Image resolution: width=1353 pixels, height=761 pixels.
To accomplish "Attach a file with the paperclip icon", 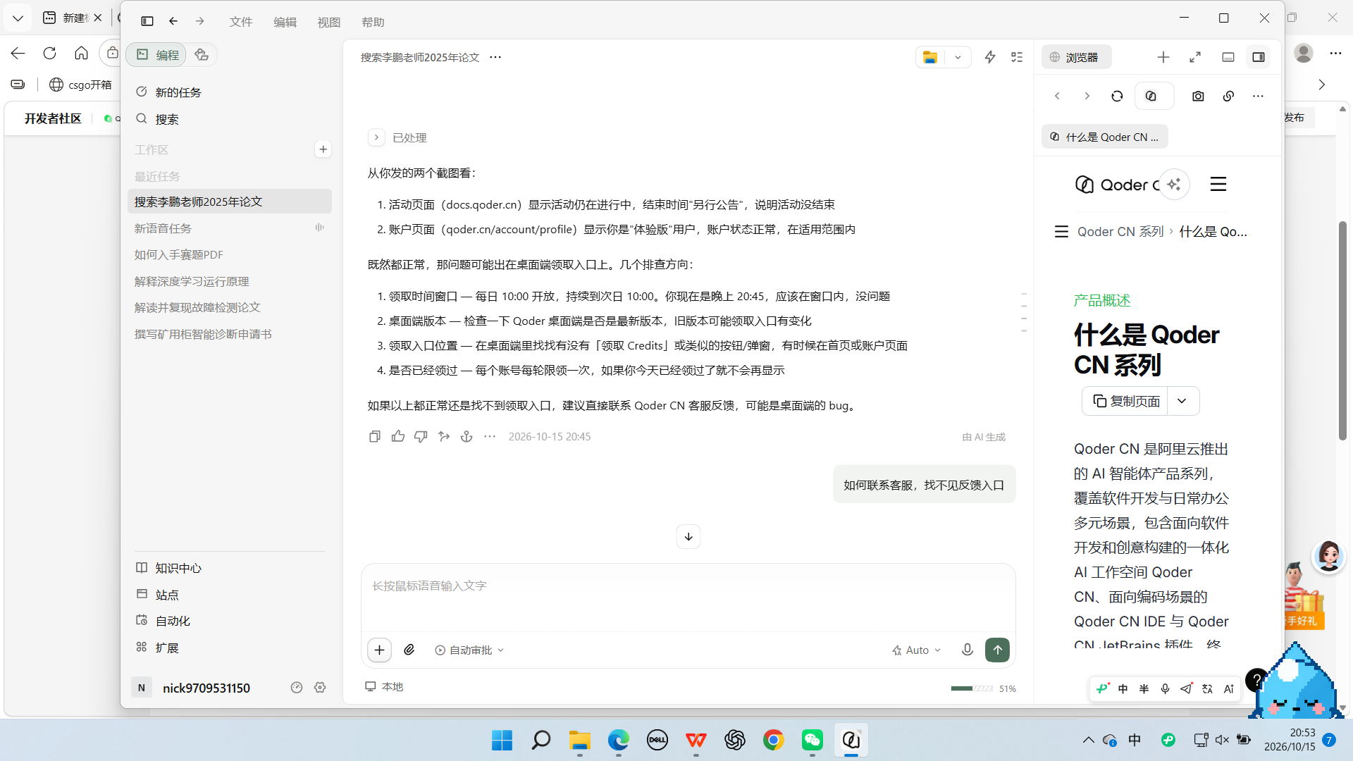I will (x=409, y=650).
